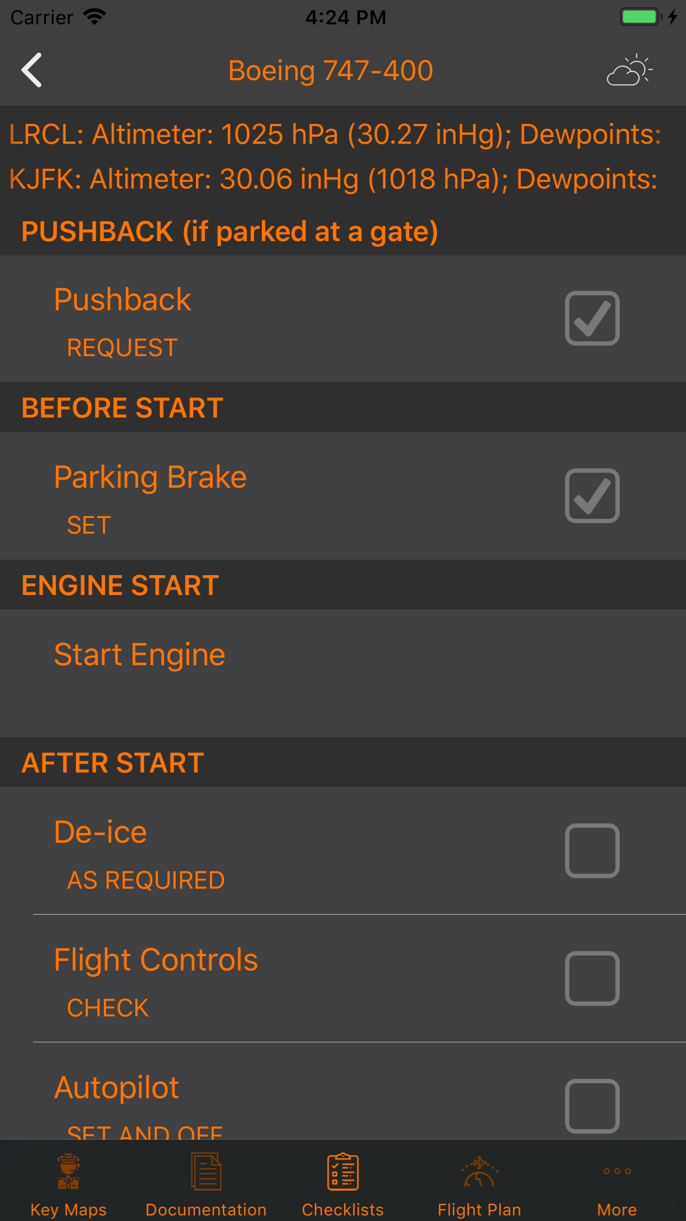Tick the Flight Controls CHECK checkbox
The image size is (686, 1221).
coord(592,979)
